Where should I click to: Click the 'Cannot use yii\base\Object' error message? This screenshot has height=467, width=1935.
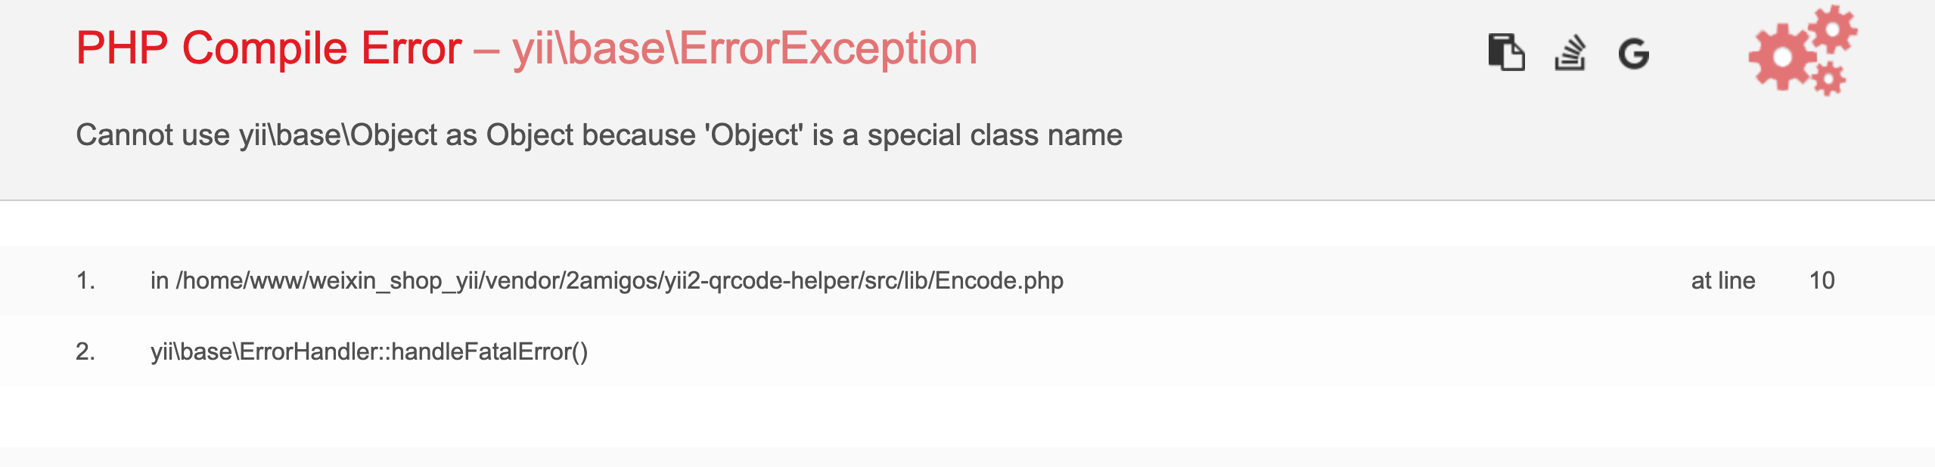tap(598, 135)
